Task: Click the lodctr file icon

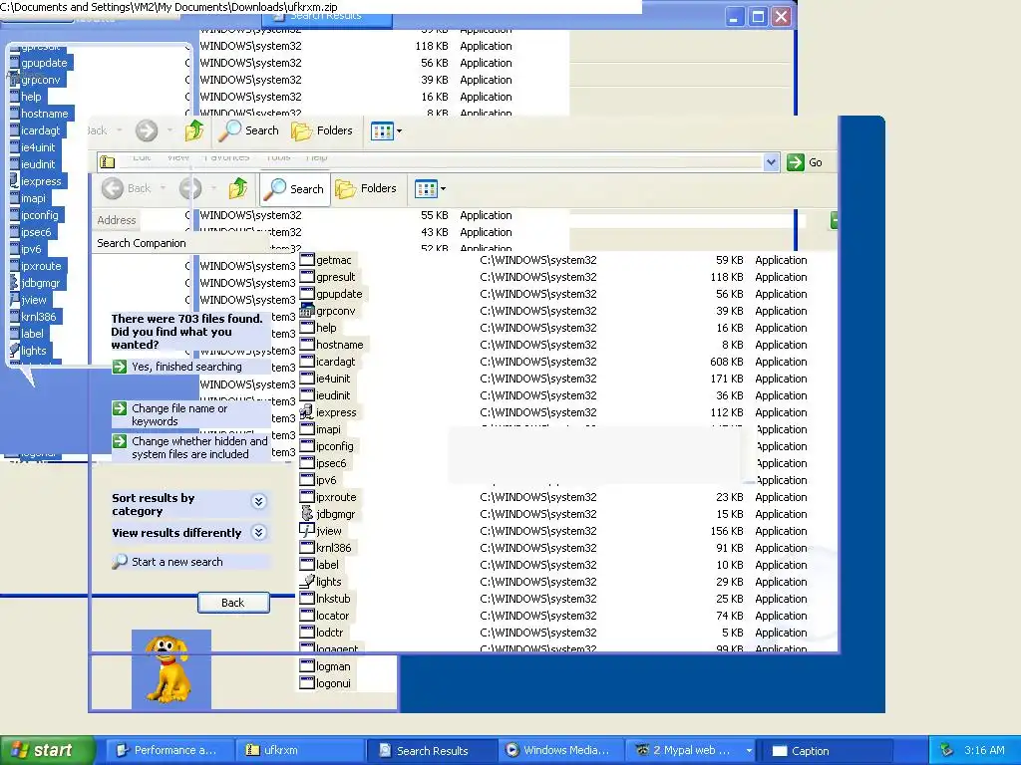Action: coord(307,633)
